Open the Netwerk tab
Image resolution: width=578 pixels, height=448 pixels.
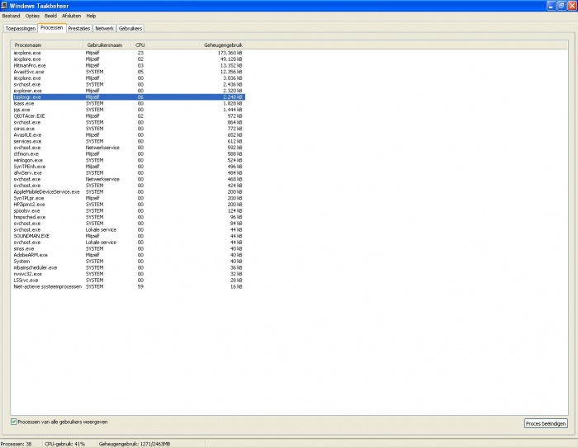click(104, 28)
